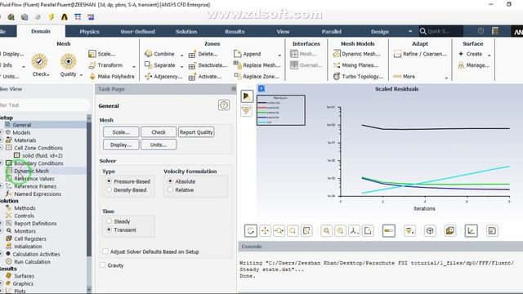Click the plot axes toolbar icon
Image resolution: width=523 pixels, height=294 pixels.
(x=471, y=230)
